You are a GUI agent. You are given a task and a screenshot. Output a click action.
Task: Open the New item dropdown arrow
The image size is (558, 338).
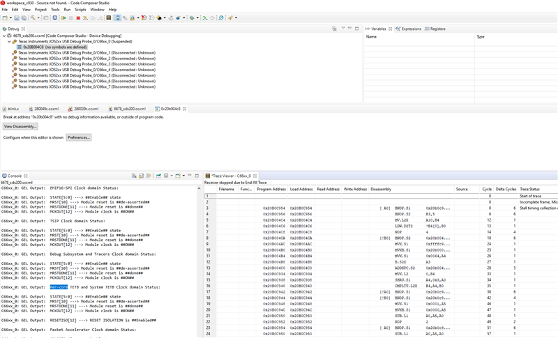(10, 17)
